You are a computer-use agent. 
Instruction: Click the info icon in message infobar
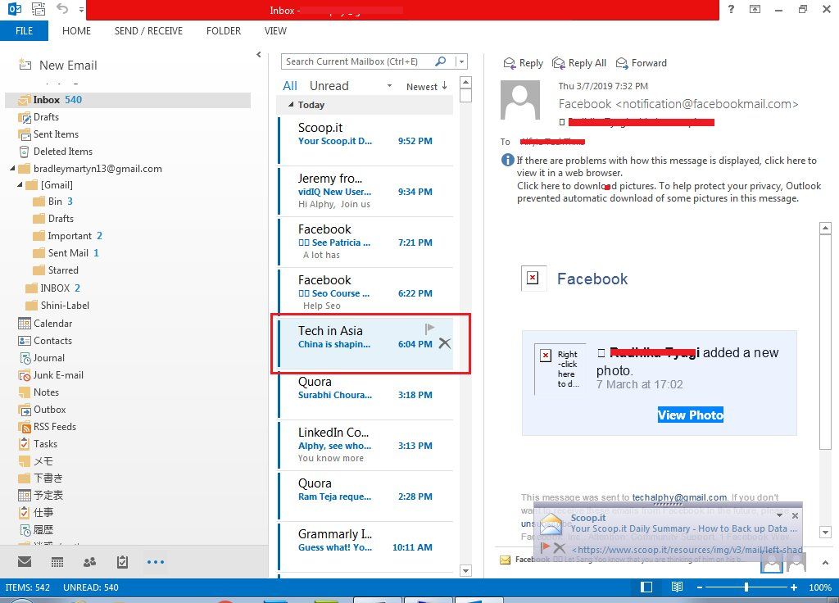tap(507, 160)
